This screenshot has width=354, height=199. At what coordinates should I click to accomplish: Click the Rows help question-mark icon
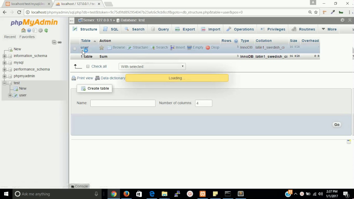coord(236,41)
